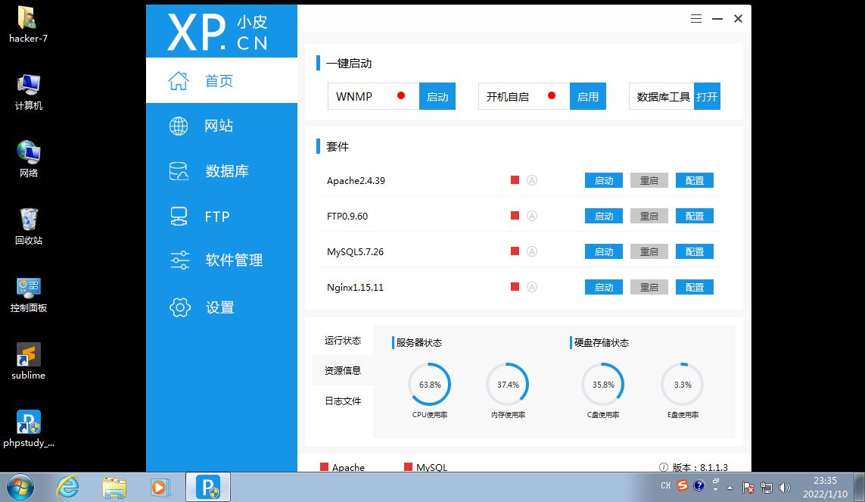Click 重启 for MySQL5.7.26

(x=649, y=251)
